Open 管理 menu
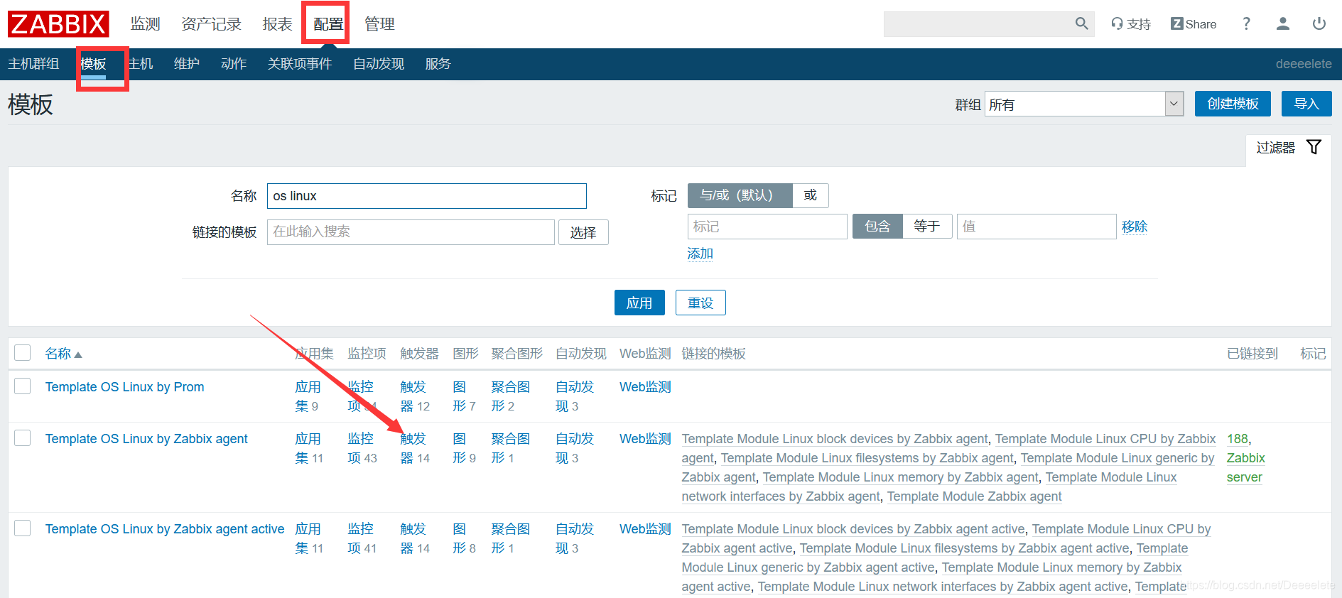 pos(379,24)
